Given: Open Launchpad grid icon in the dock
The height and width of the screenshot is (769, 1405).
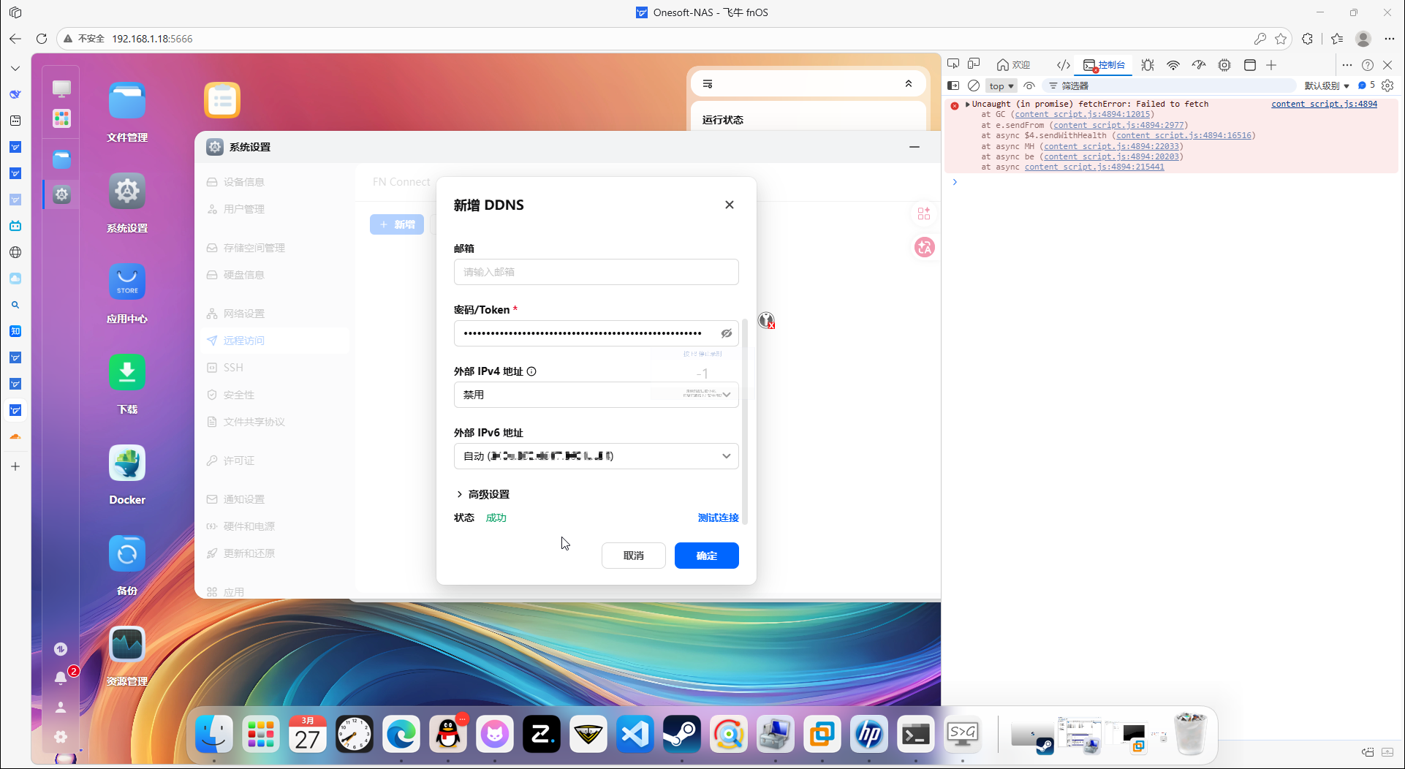Looking at the screenshot, I should 261,734.
